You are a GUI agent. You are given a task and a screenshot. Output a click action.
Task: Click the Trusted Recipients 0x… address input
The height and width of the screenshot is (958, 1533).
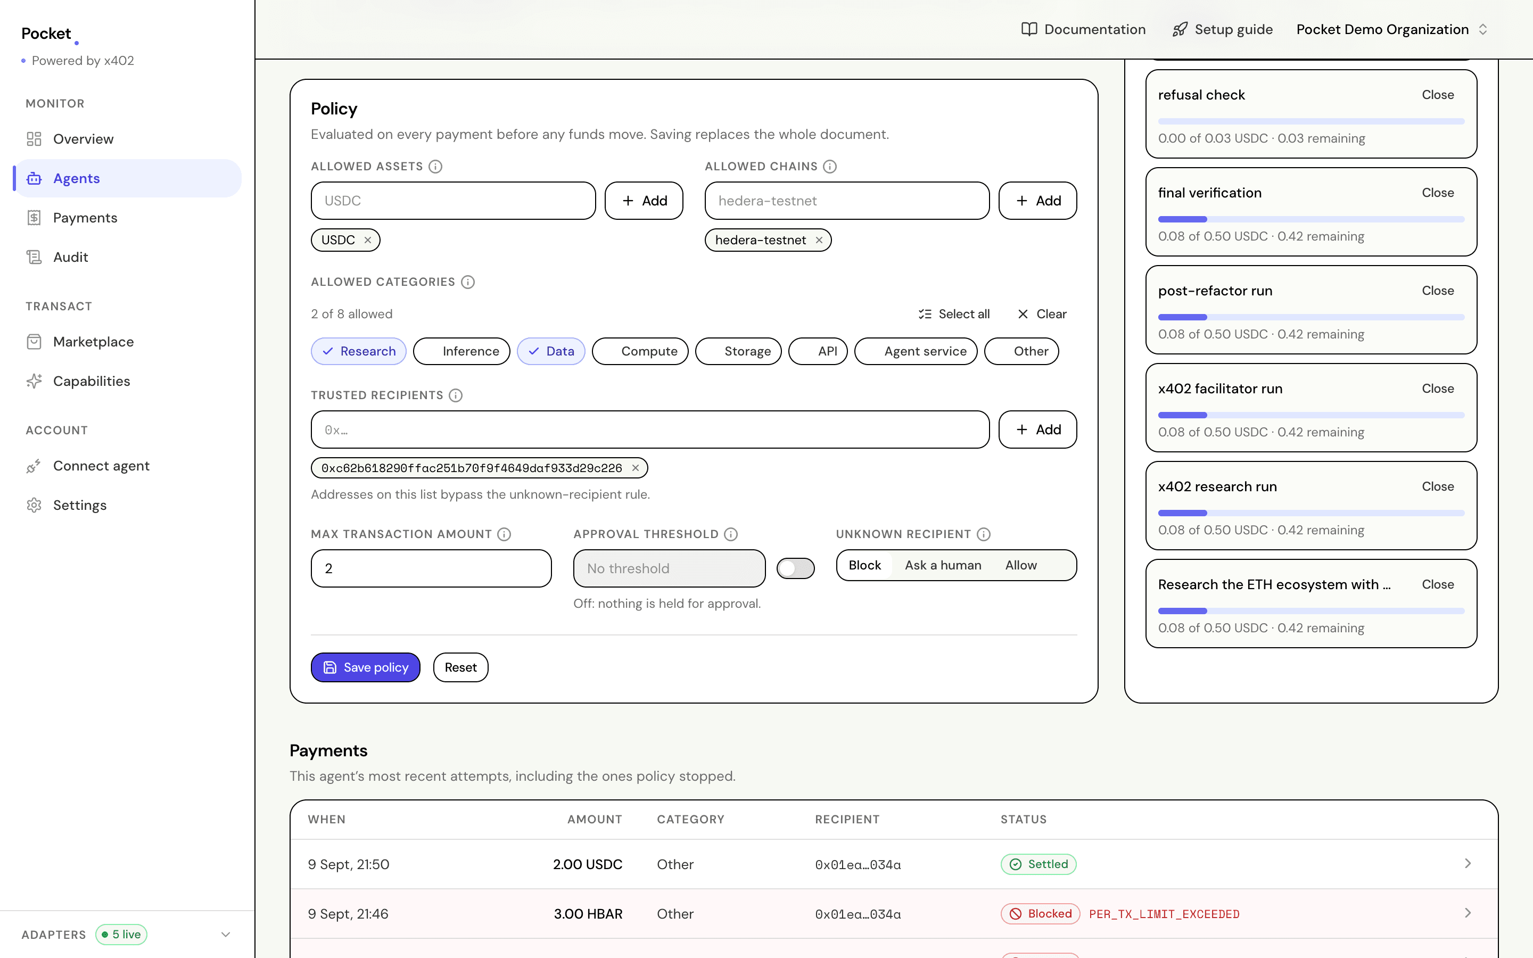[x=650, y=430]
